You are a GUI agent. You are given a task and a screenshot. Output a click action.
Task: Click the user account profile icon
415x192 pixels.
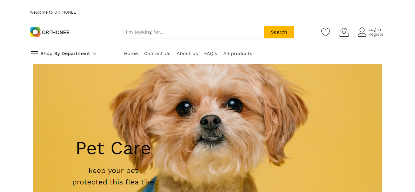coord(362,32)
